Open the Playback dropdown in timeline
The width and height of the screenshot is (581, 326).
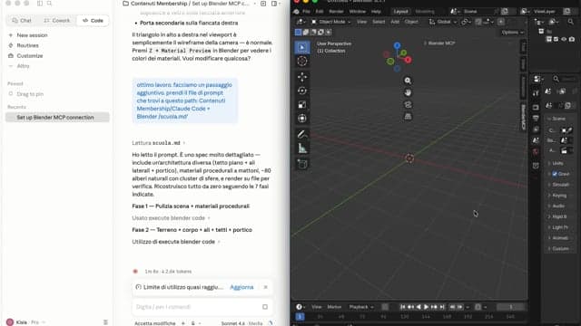(361, 307)
